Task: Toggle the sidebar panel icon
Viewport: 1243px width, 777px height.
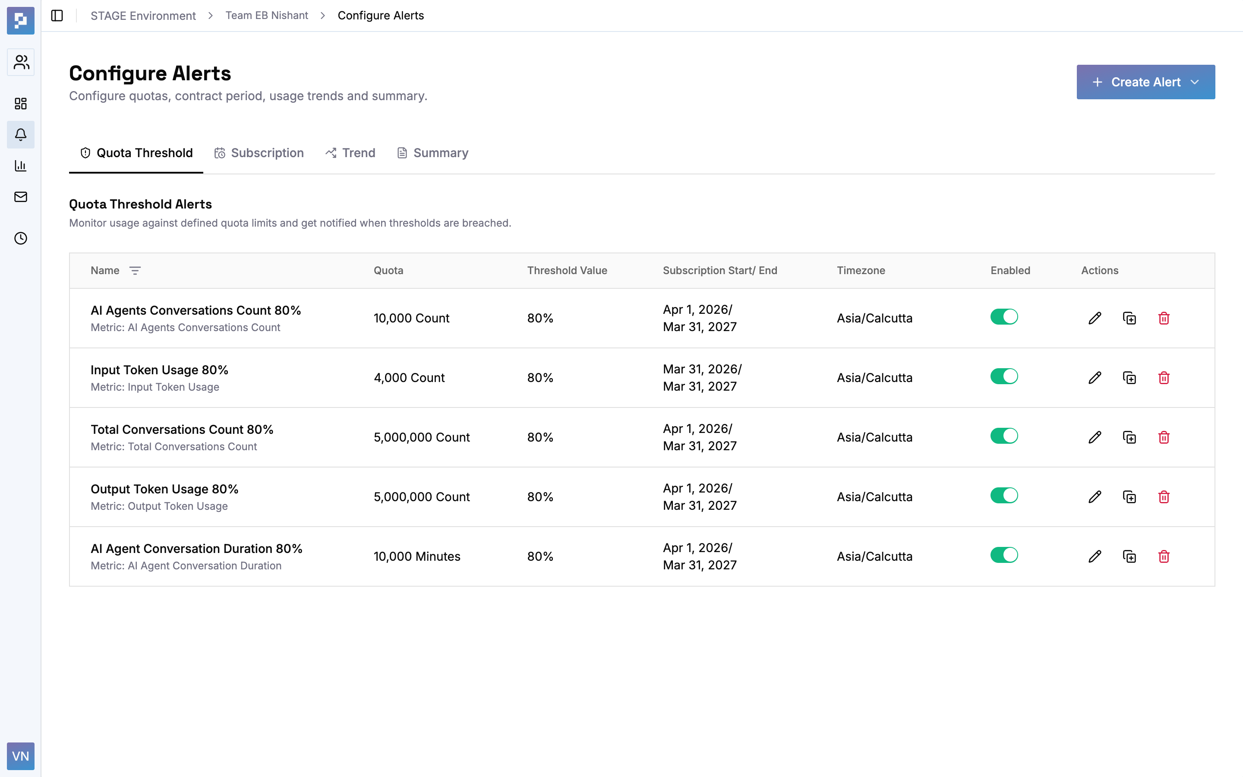Action: (57, 16)
